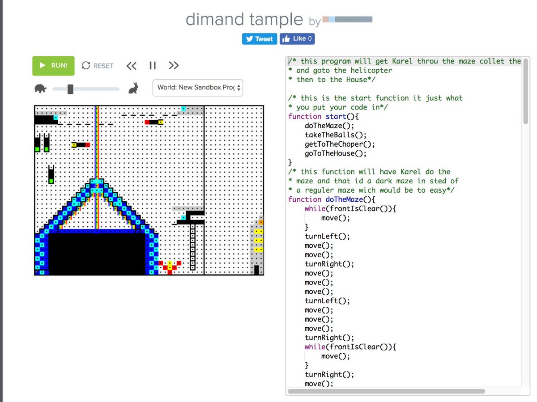Click the dimand tample title
537x402 pixels.
(x=244, y=19)
